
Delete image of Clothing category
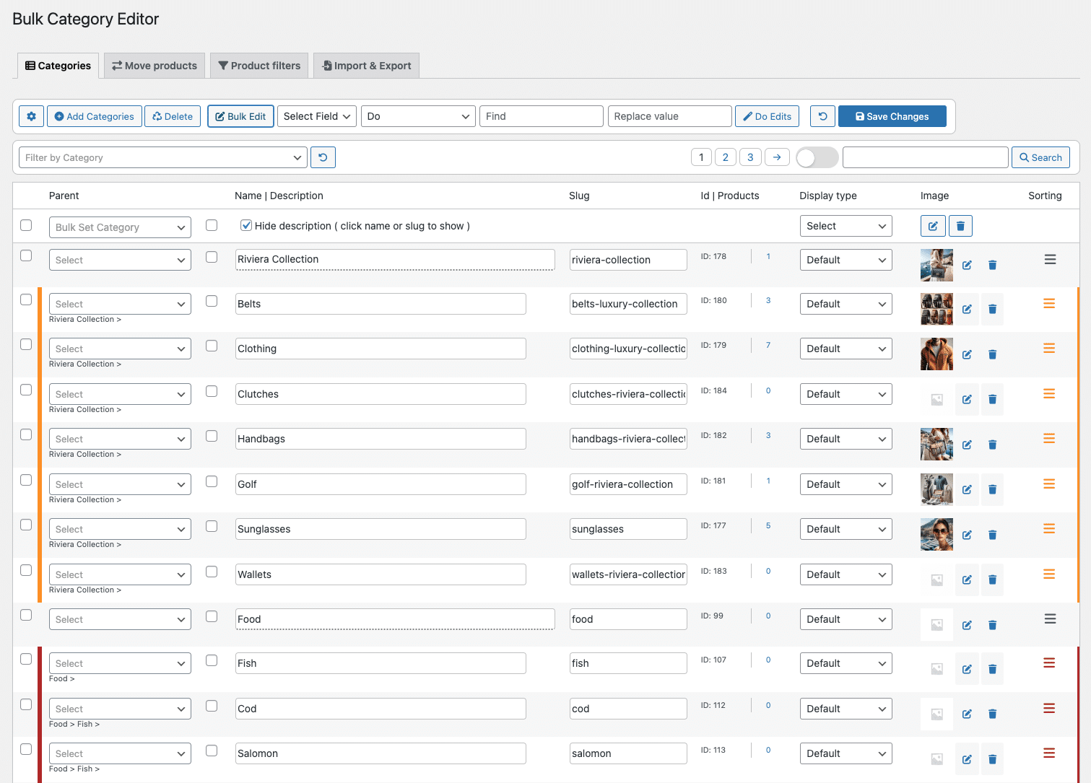coord(992,354)
